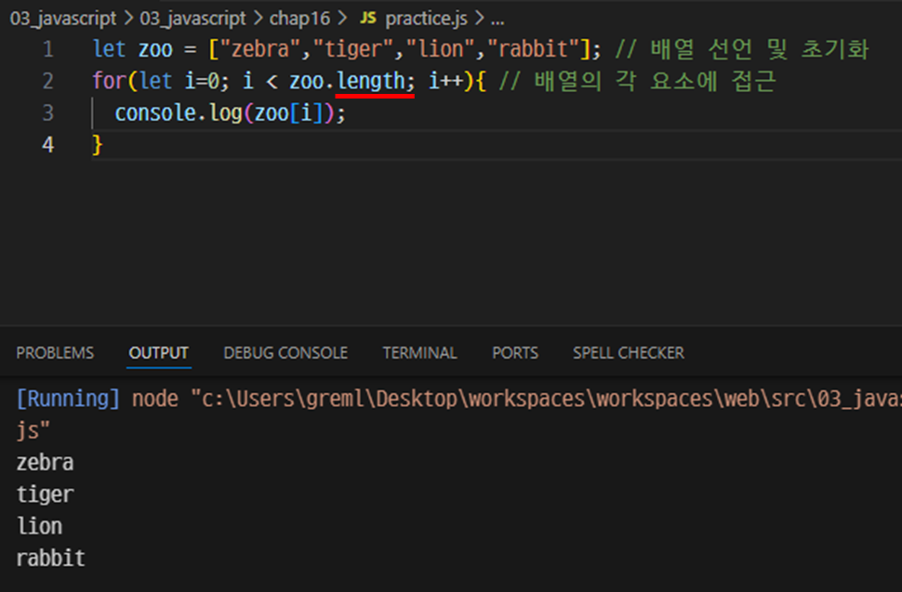This screenshot has height=592, width=902.
Task: Switch to the PORTS tab
Action: (515, 352)
